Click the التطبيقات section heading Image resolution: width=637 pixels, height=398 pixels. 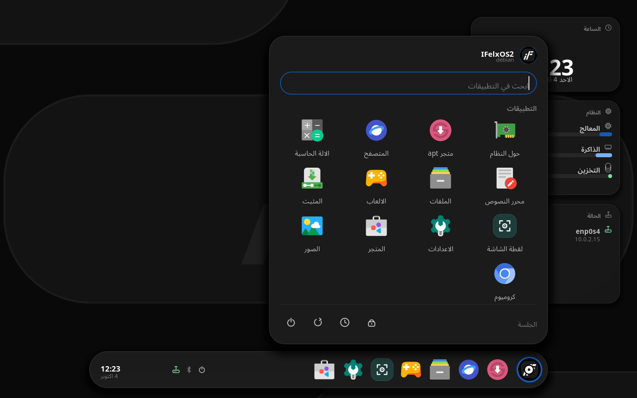click(522, 108)
